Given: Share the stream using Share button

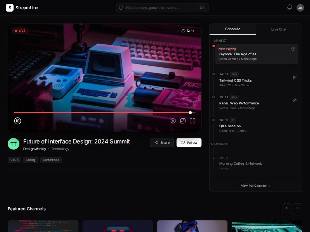Looking at the screenshot, I should pyautogui.click(x=162, y=143).
